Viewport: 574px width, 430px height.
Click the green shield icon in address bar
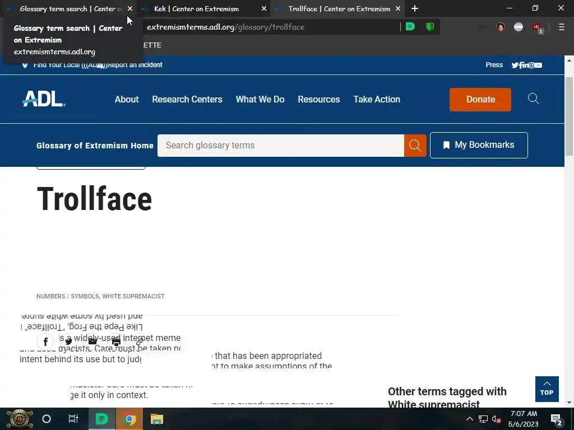pos(430,27)
